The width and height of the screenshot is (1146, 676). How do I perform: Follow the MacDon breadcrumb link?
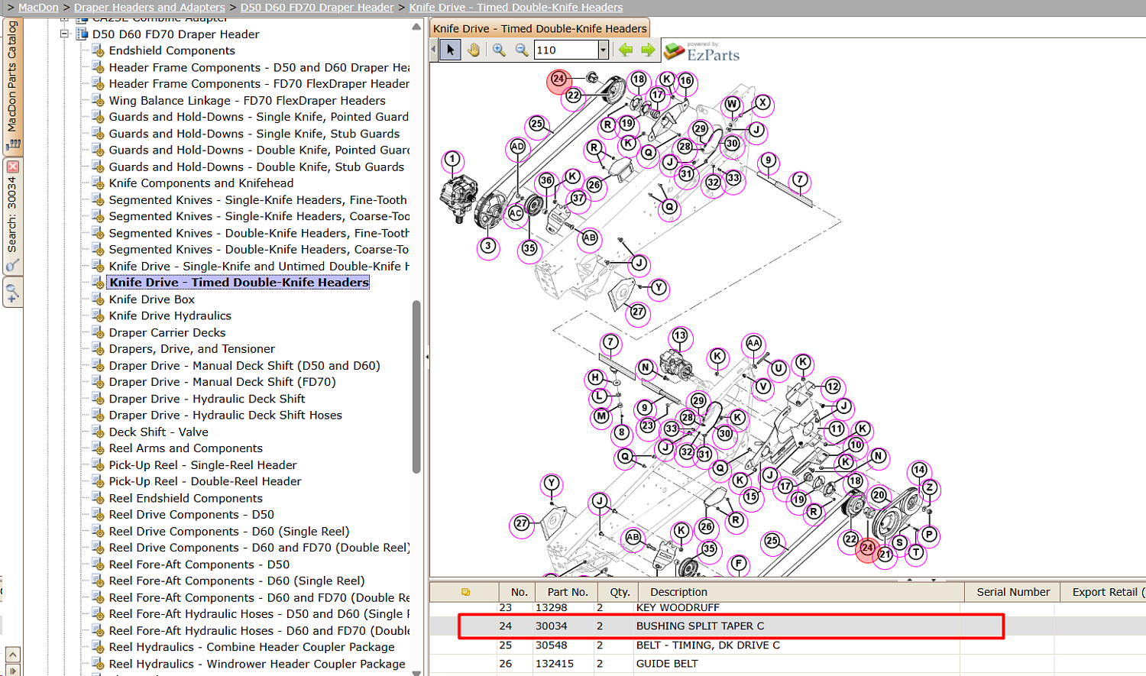point(38,8)
